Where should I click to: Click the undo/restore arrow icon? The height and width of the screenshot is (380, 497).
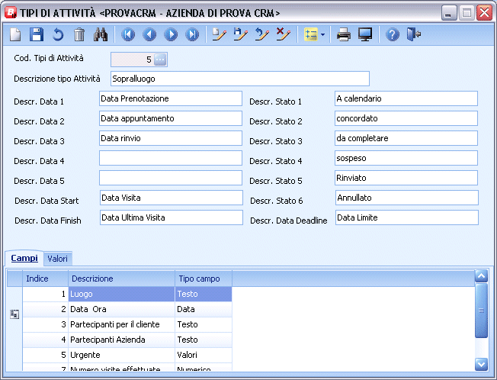point(58,34)
